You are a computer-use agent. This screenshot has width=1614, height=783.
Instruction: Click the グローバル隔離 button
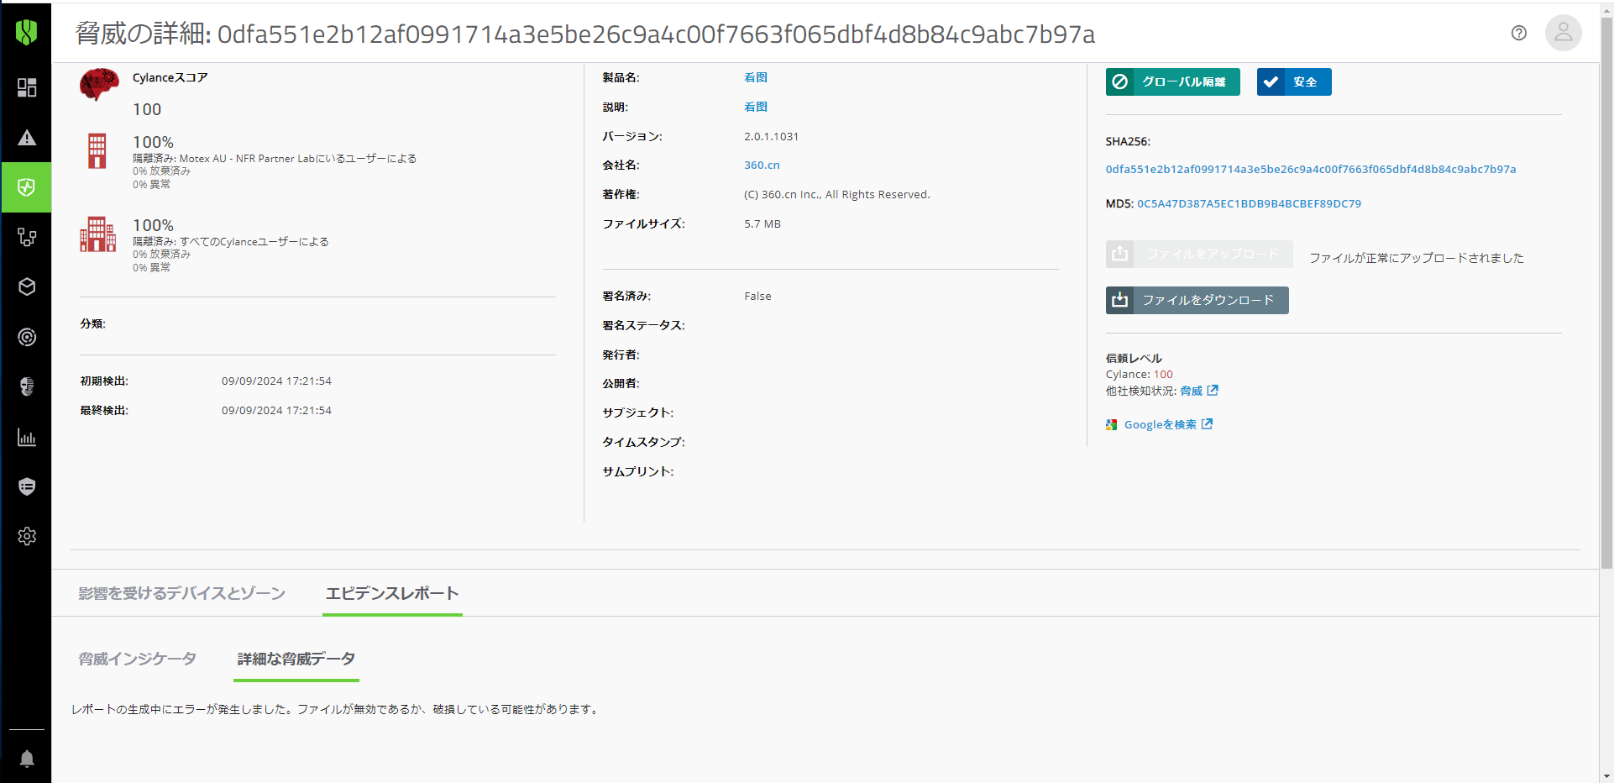(x=1172, y=82)
